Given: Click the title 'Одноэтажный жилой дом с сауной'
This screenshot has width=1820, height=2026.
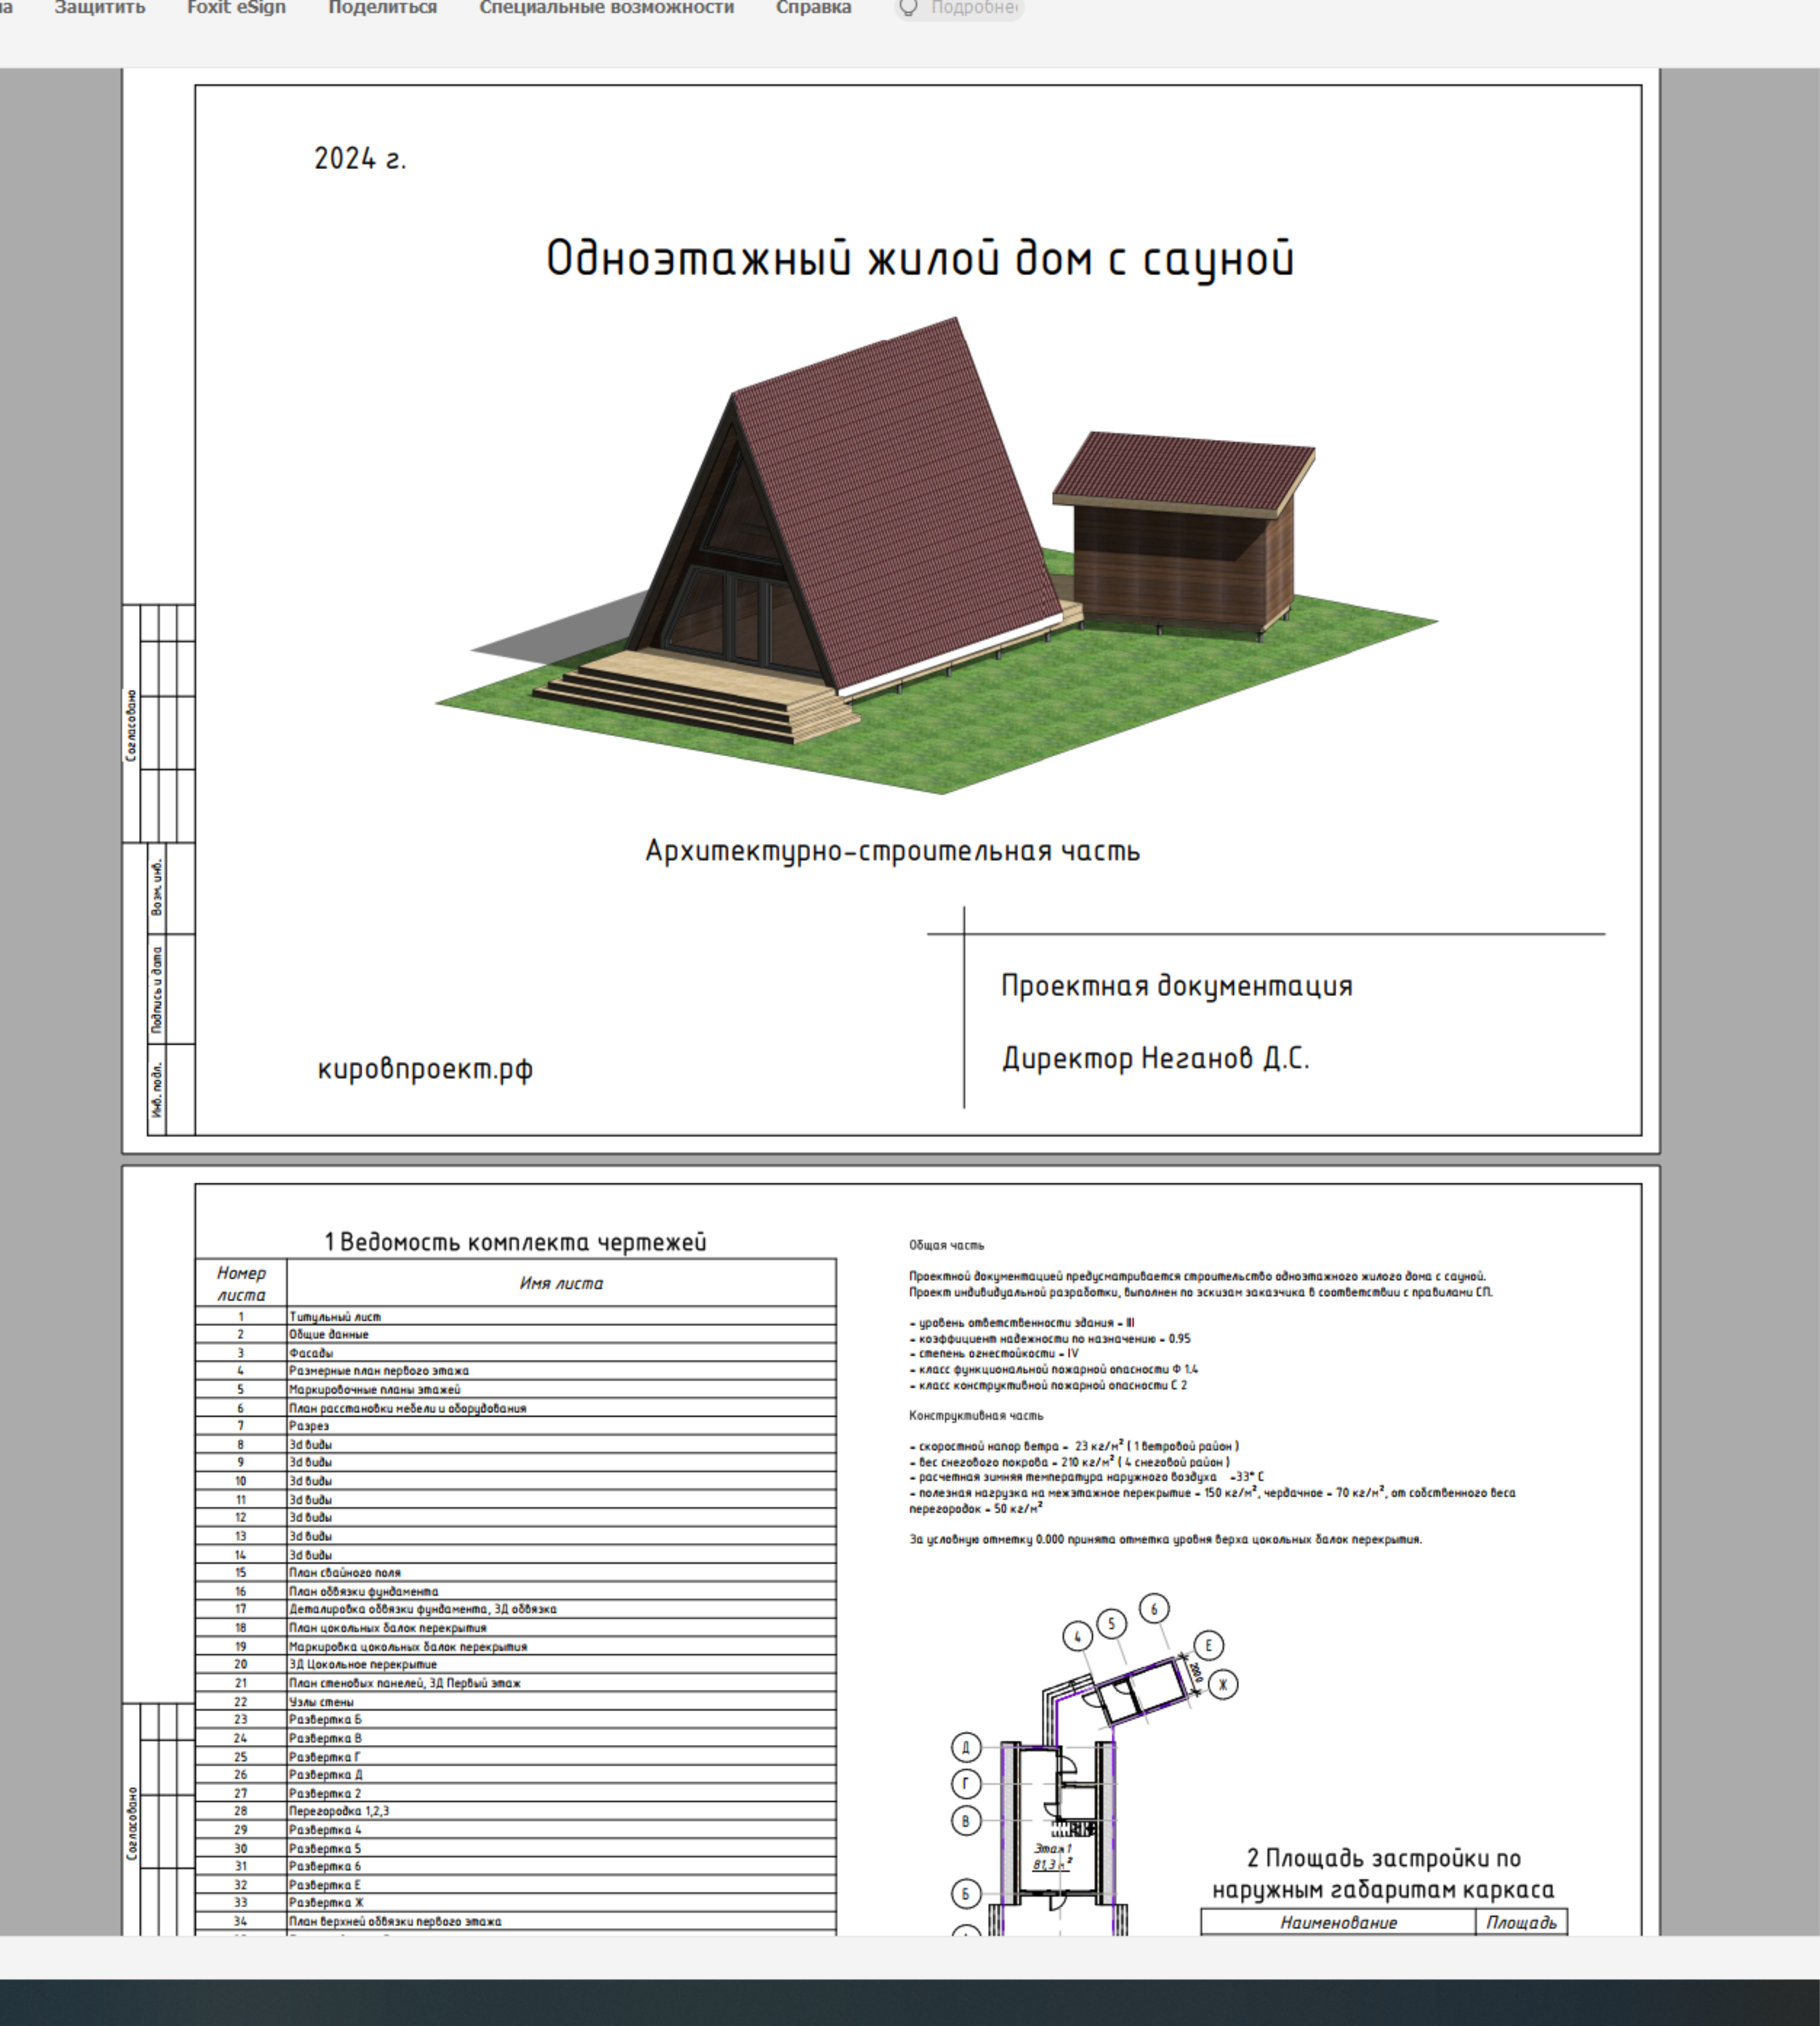Looking at the screenshot, I should pos(920,259).
